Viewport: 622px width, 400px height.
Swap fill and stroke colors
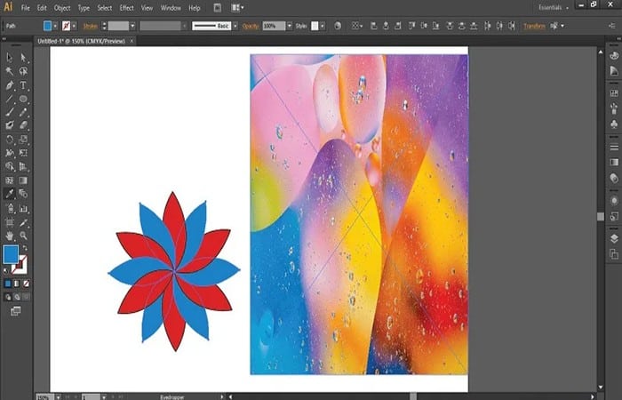click(x=25, y=248)
